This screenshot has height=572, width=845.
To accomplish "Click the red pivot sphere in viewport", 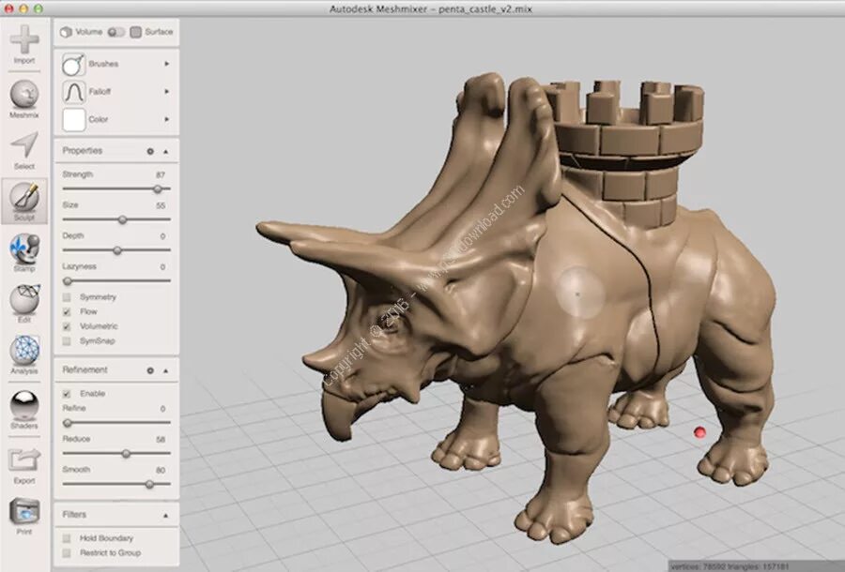I will tap(699, 432).
